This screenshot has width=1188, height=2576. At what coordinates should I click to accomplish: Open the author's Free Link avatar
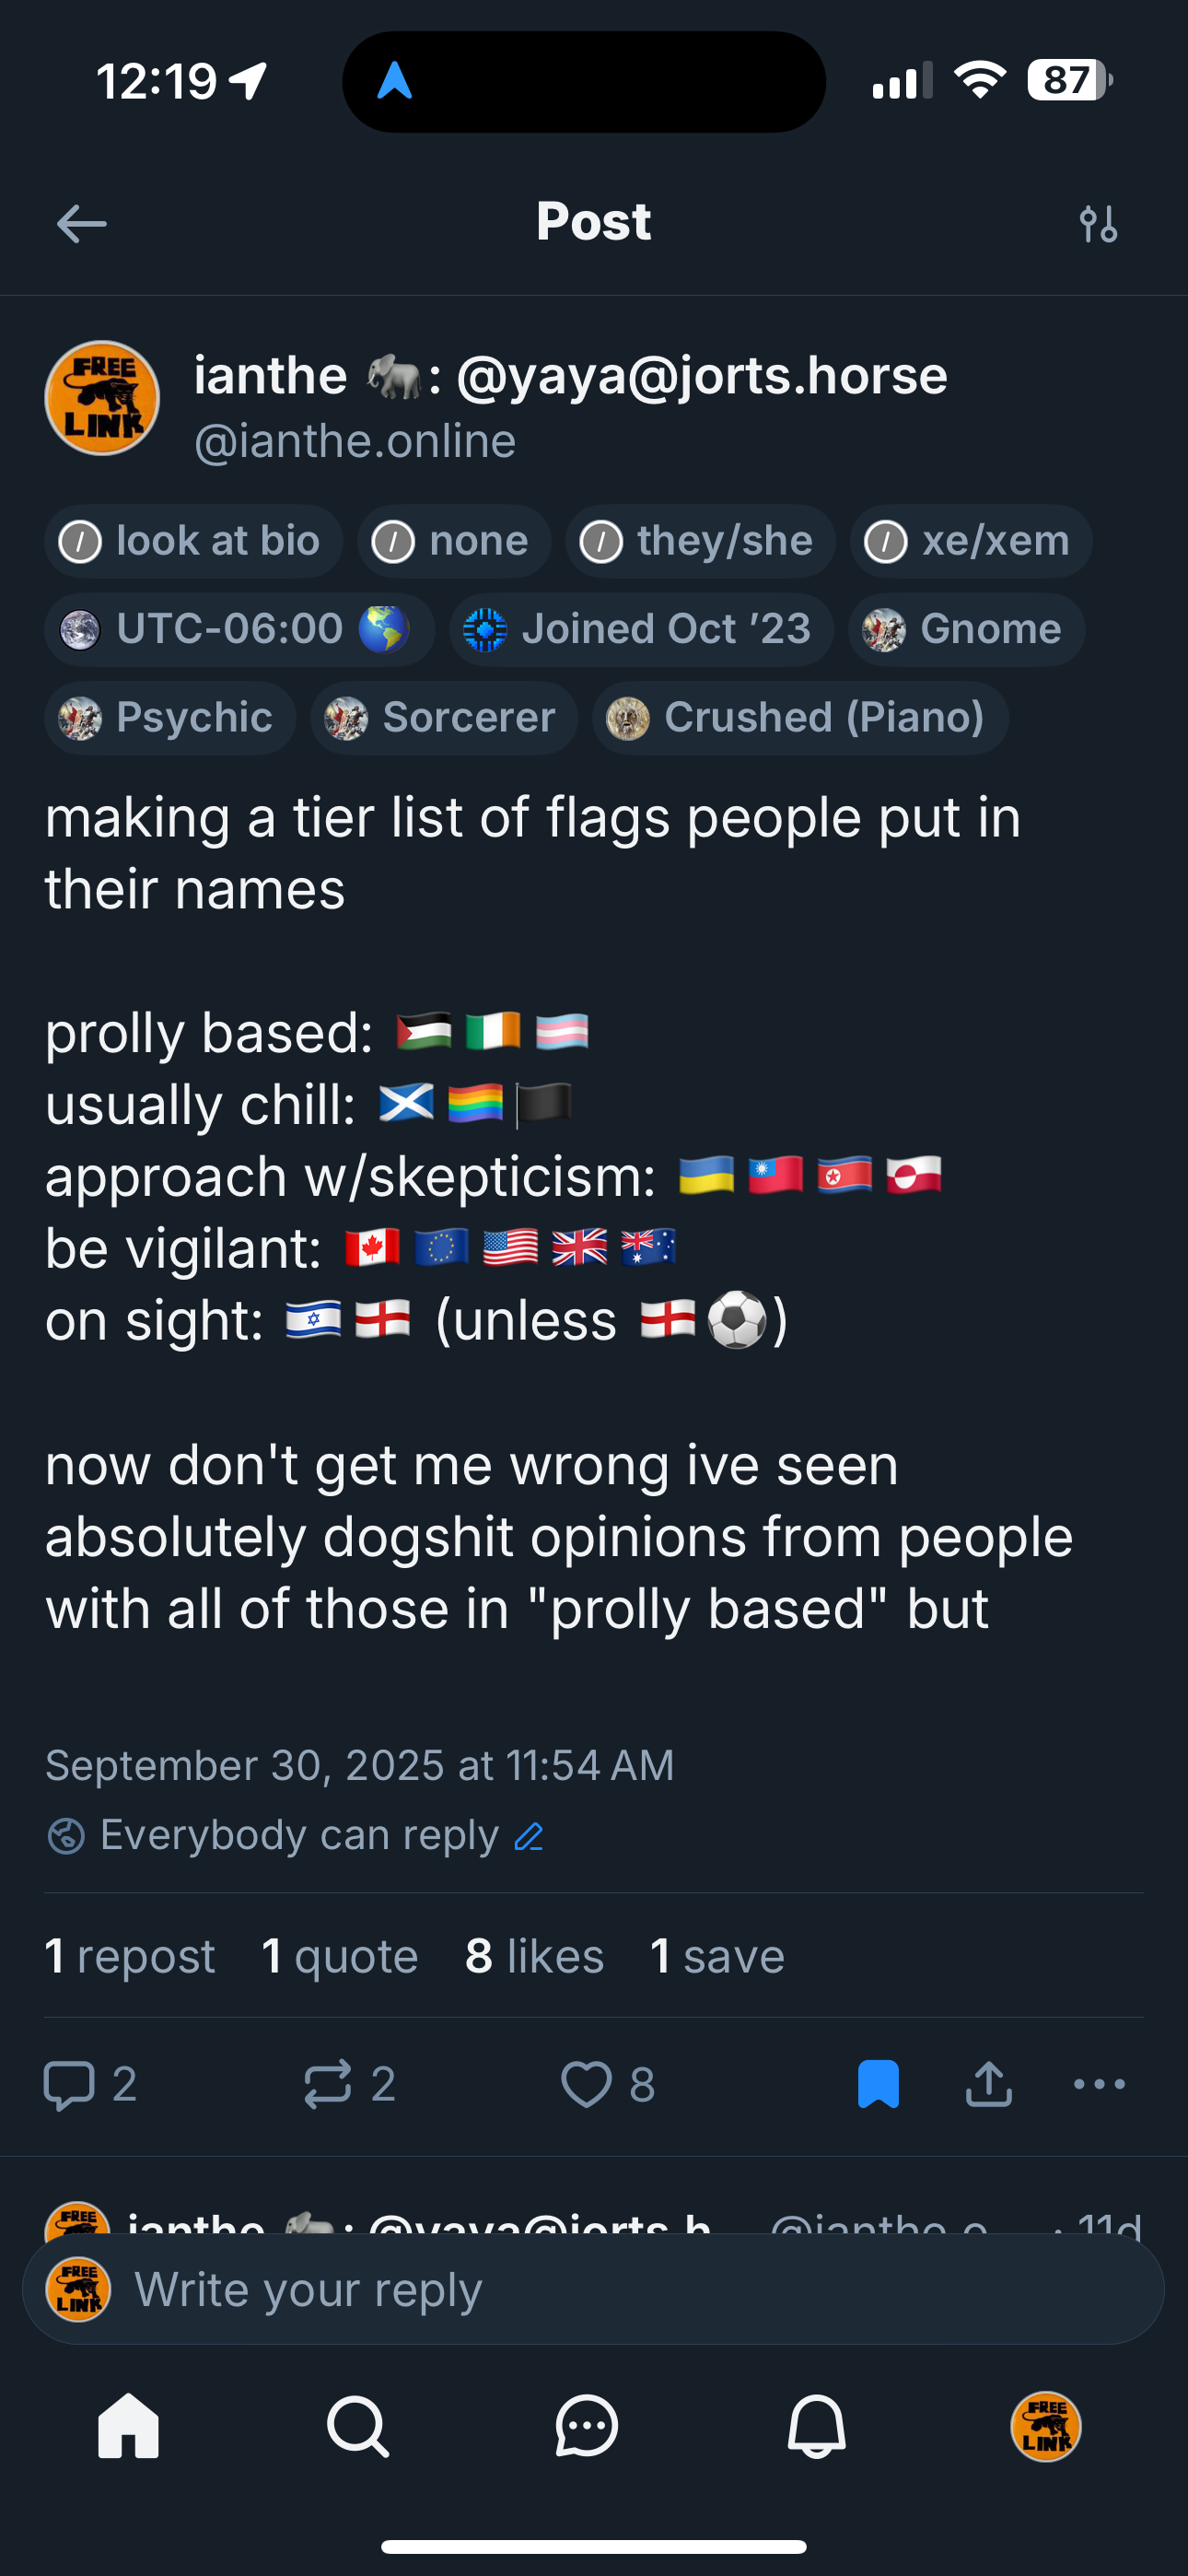coord(102,398)
